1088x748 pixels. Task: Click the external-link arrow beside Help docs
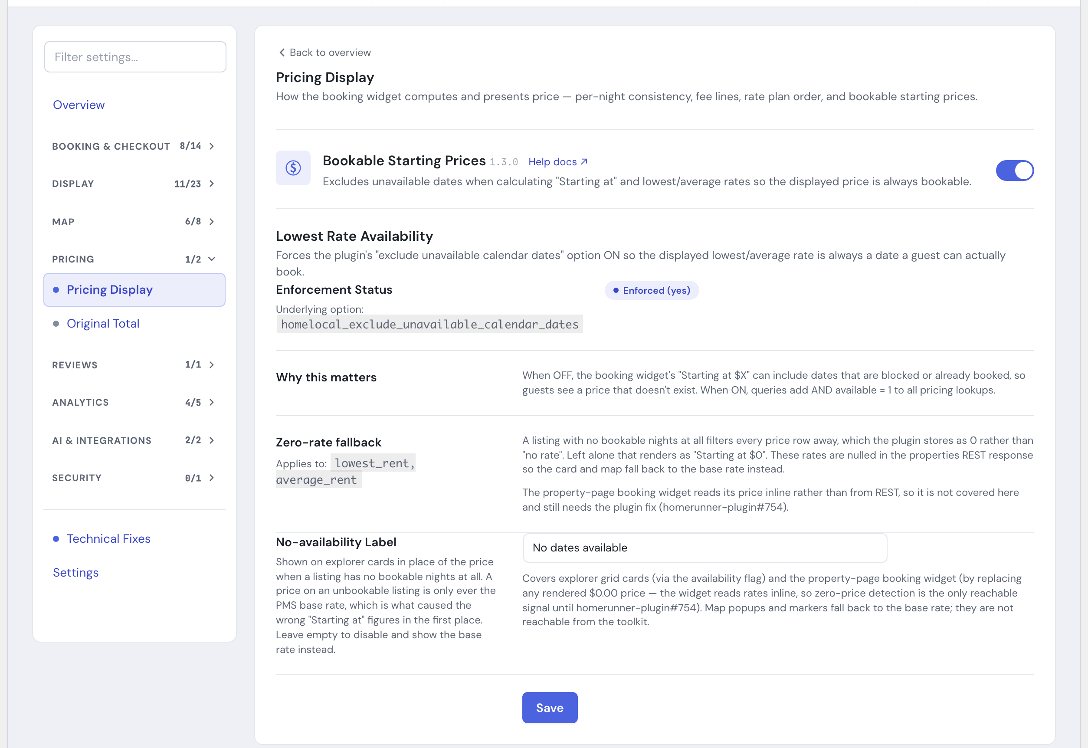tap(584, 162)
